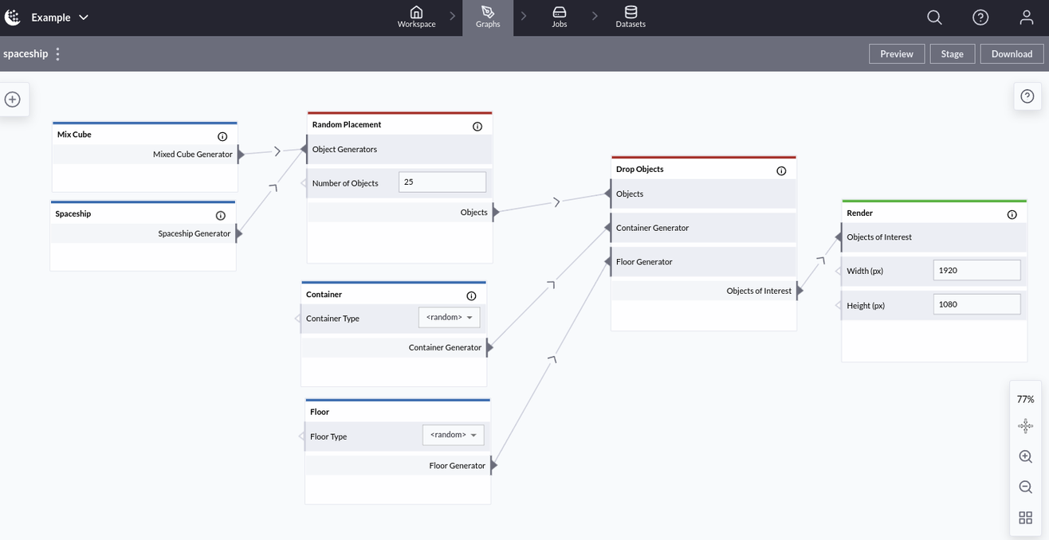Viewport: 1049px width, 540px height.
Task: Click the Preview button
Action: (896, 54)
